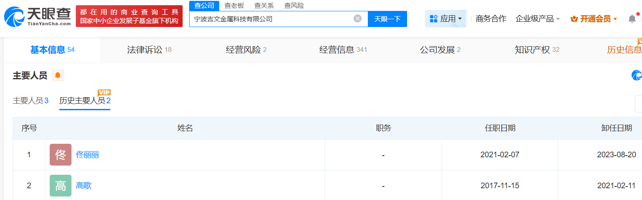
Task: Expand the 开通会员 dropdown
Action: pos(594,19)
